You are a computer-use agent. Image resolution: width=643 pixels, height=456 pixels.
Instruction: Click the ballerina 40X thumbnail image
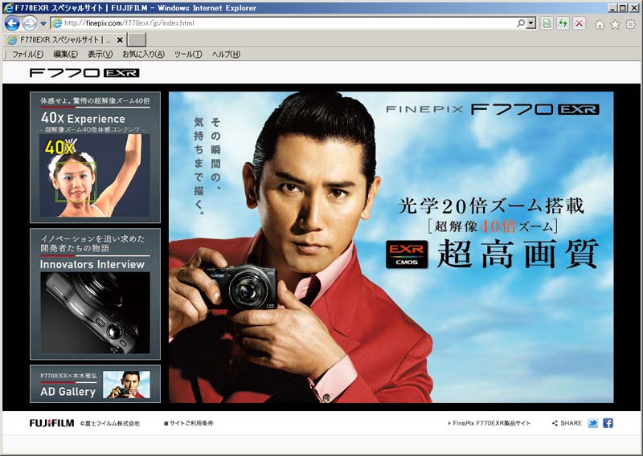click(94, 175)
